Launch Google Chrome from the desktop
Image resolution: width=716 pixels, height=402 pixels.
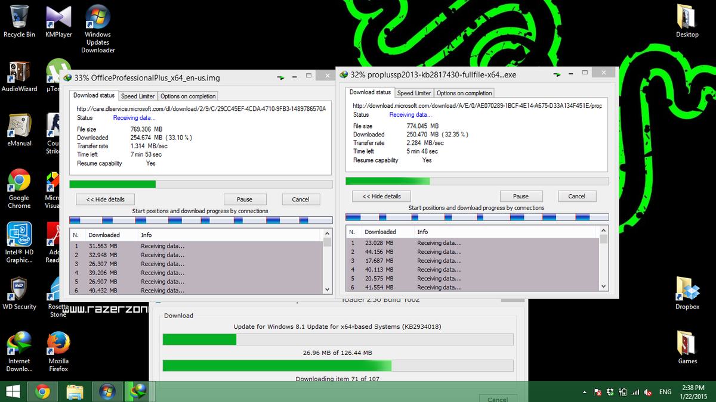tap(19, 188)
